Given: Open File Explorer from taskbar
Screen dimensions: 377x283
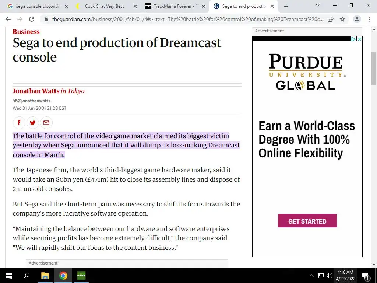Looking at the screenshot, I should [45, 276].
